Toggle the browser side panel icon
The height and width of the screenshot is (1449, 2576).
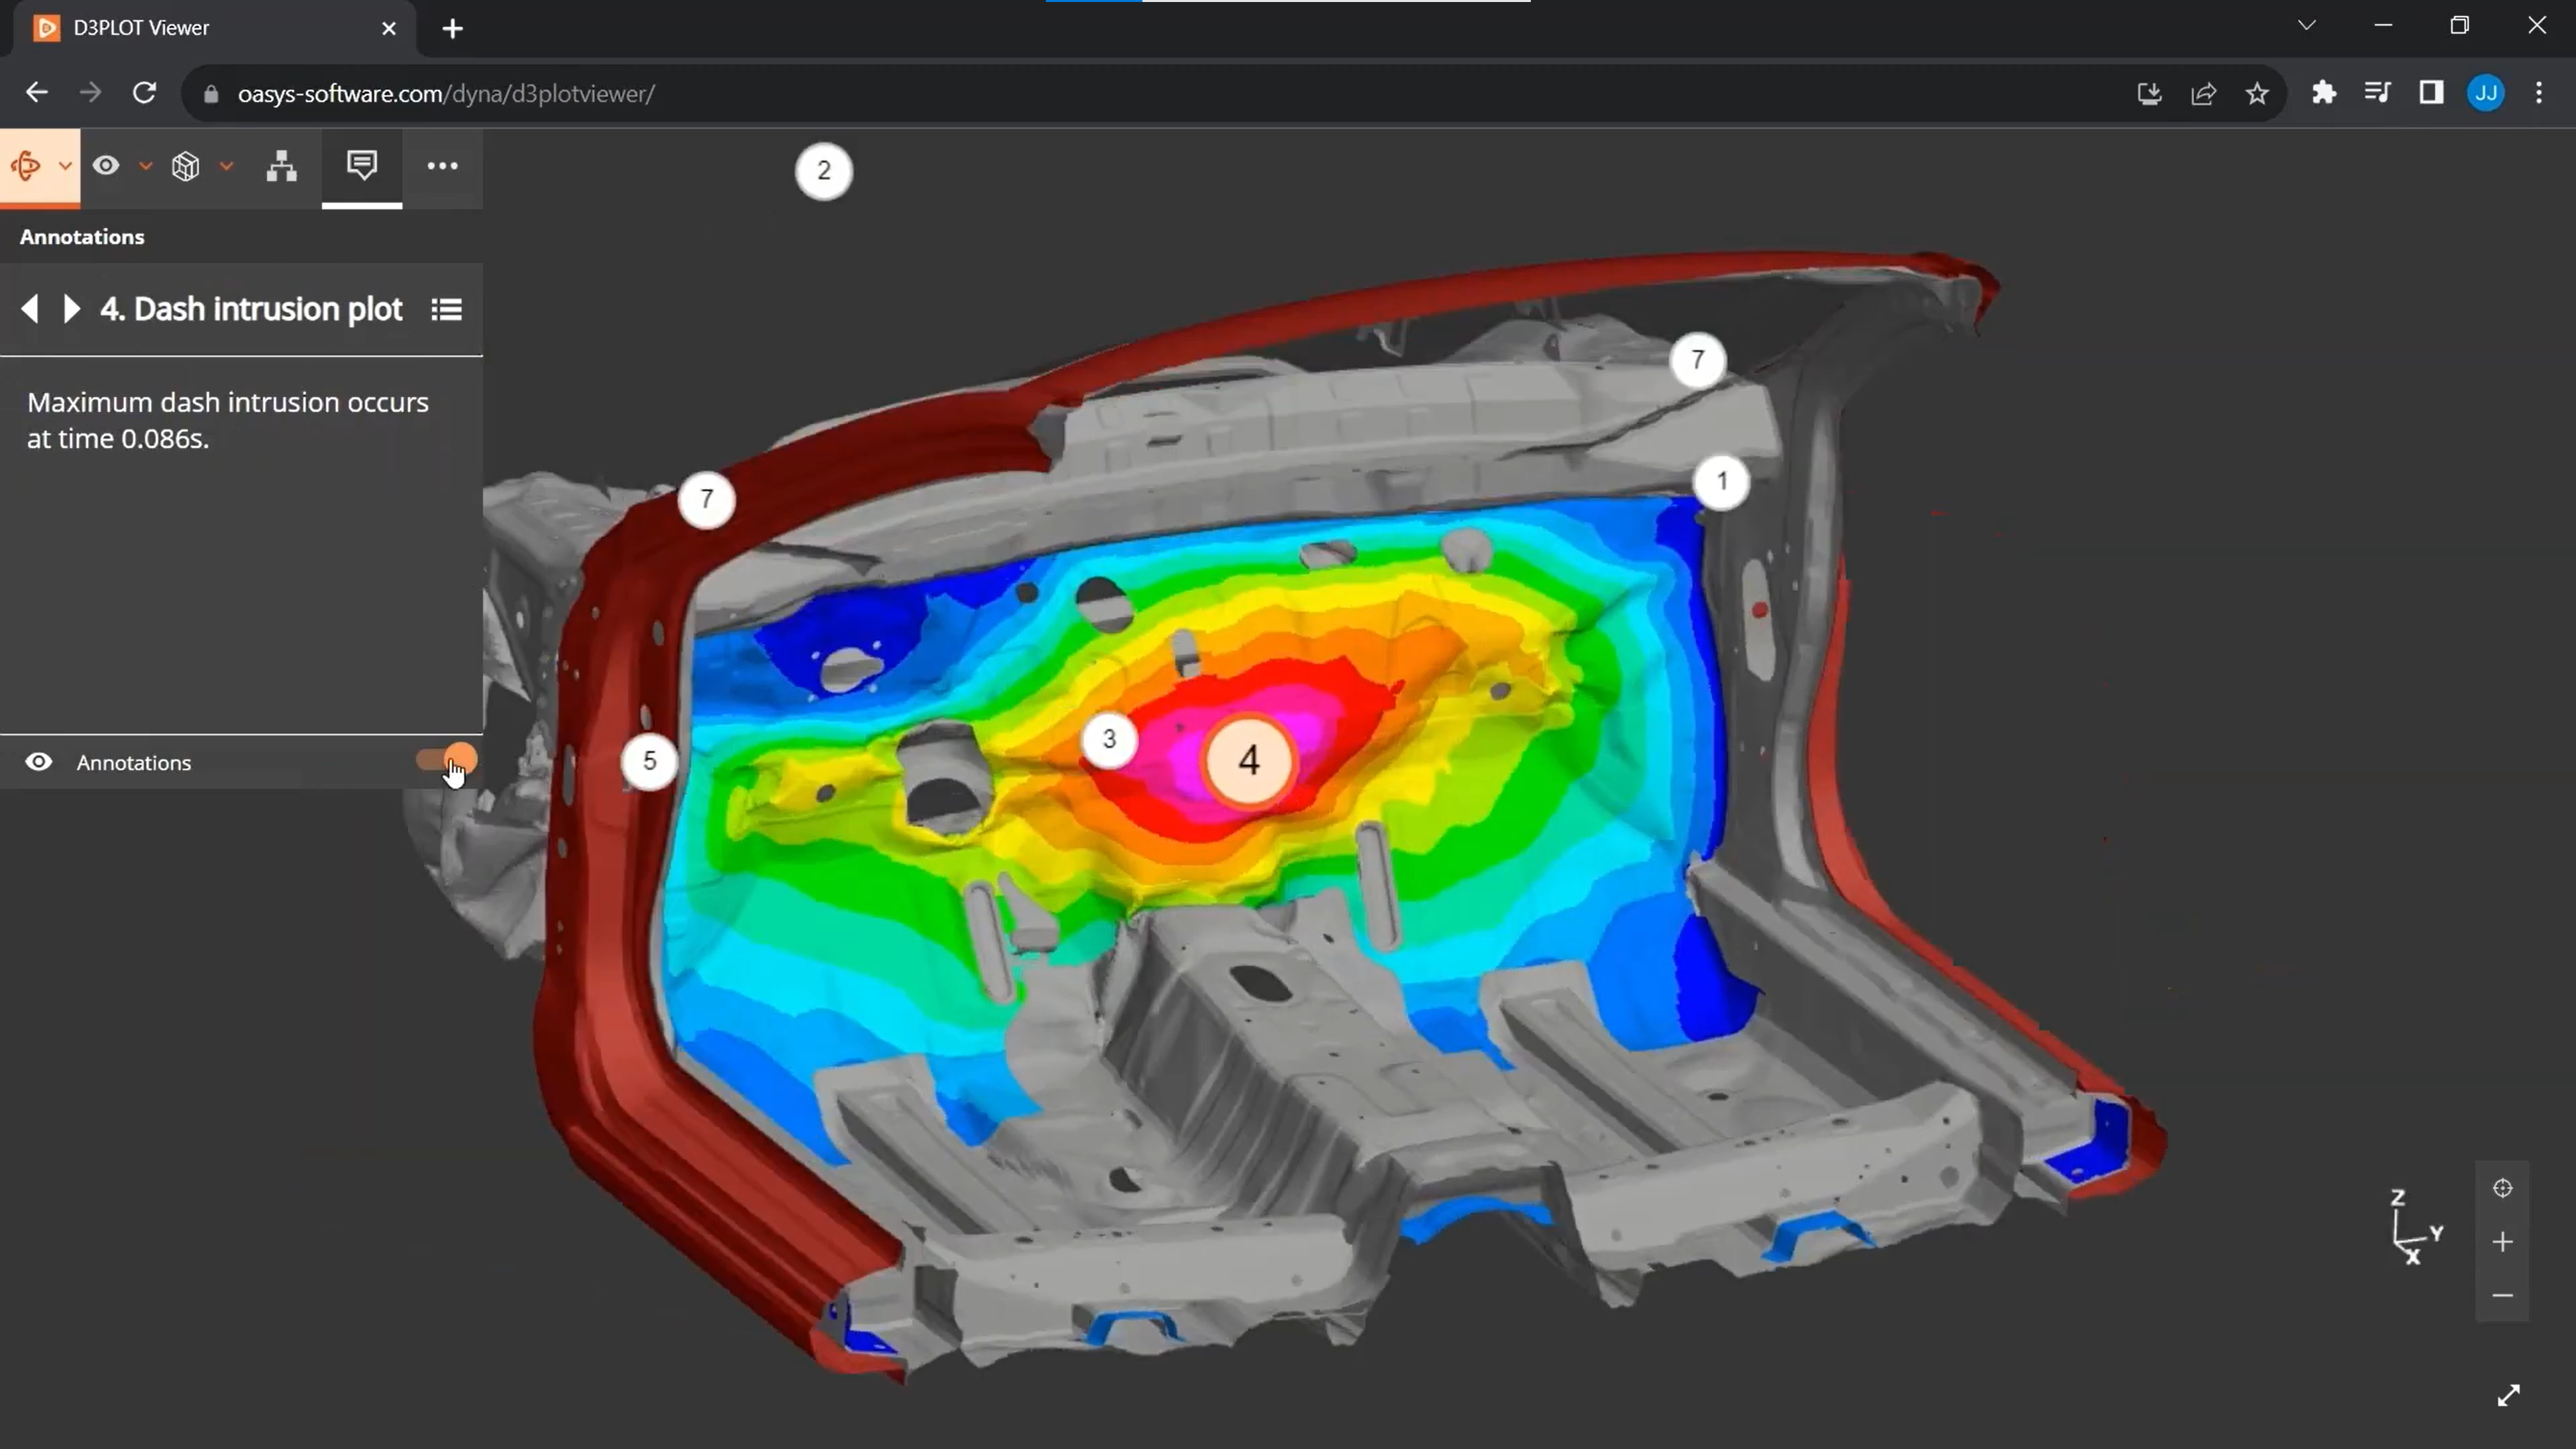tap(2432, 93)
